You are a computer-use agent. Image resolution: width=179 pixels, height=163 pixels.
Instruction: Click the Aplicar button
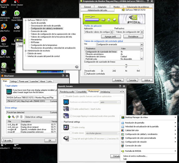coord(147,80)
